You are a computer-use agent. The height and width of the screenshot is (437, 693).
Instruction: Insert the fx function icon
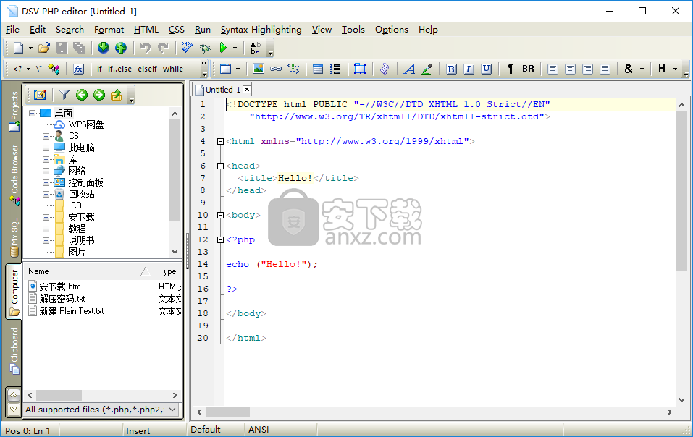78,69
